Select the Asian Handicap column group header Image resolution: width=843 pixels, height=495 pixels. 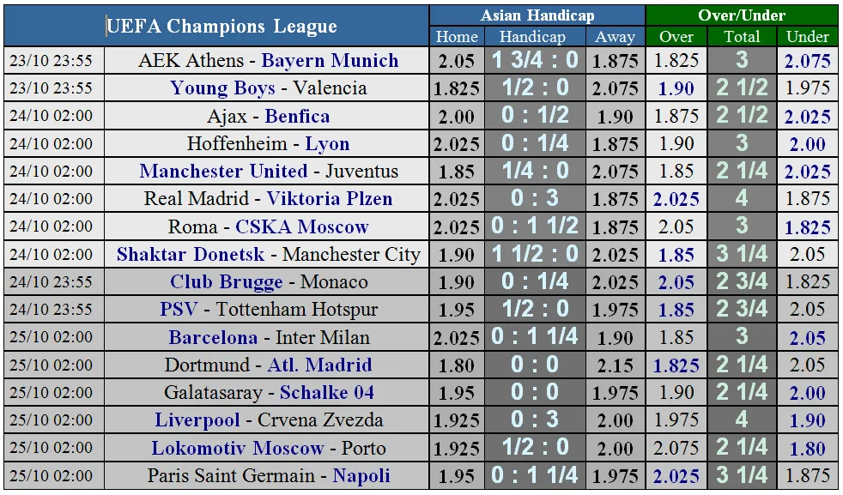[537, 15]
